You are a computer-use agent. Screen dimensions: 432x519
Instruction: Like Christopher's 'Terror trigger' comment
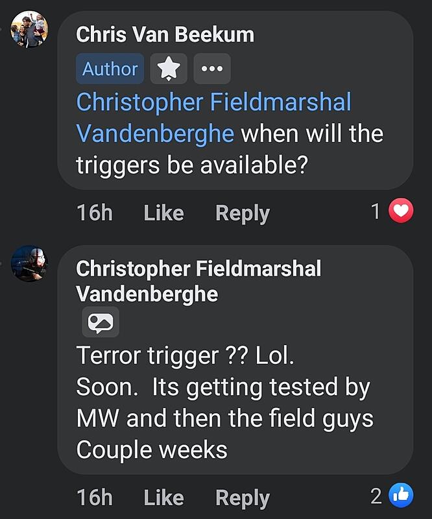pos(163,497)
